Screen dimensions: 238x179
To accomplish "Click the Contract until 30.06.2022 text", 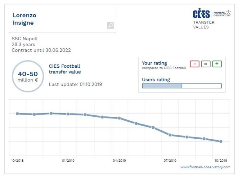I will point(41,50).
